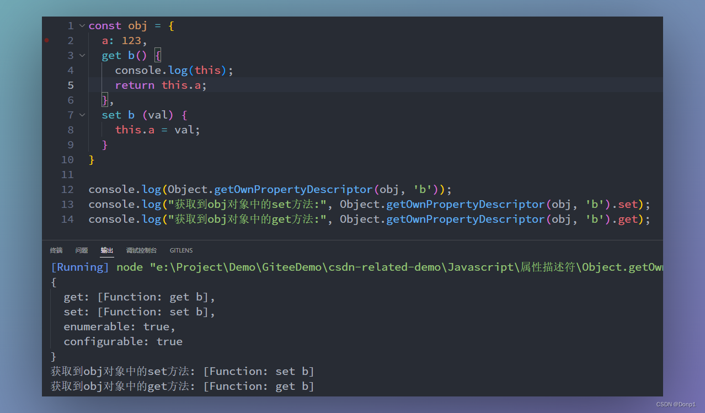Switch to the 问题 panel tab
Screen dimensions: 705x413
pyautogui.click(x=82, y=250)
